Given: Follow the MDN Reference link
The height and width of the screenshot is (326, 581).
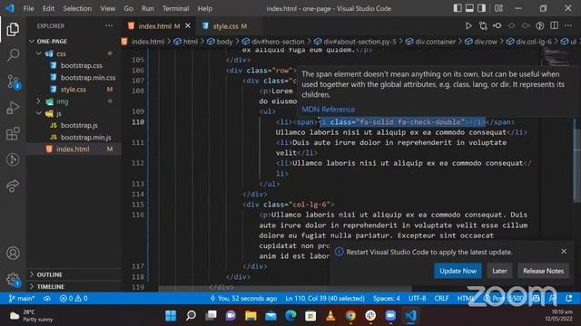Looking at the screenshot, I should [x=328, y=110].
